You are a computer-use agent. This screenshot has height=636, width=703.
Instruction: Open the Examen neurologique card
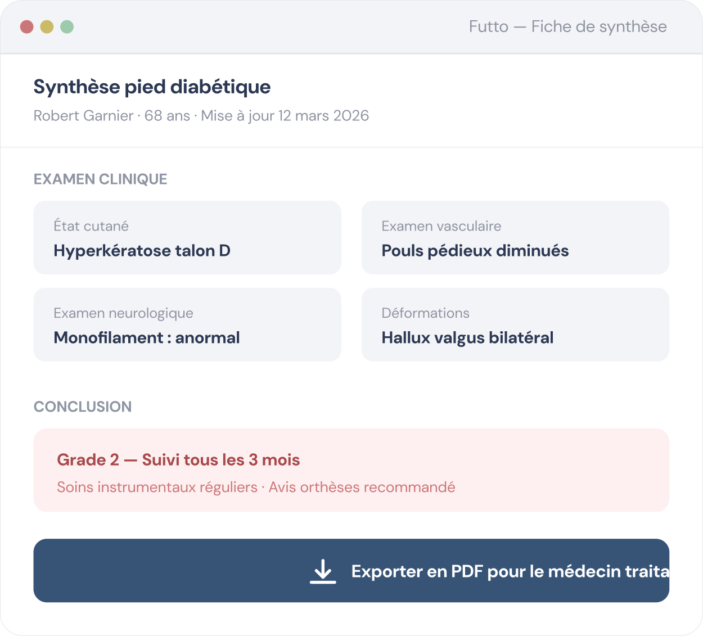click(x=187, y=324)
